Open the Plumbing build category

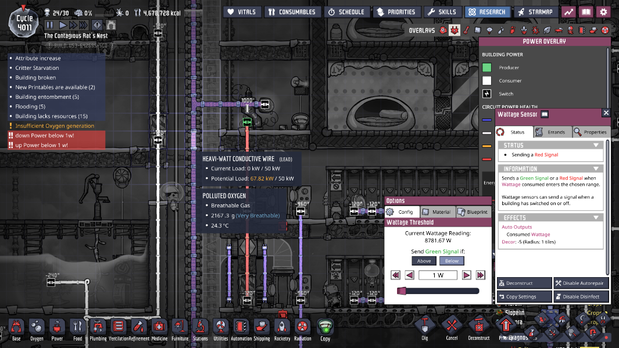pyautogui.click(x=98, y=328)
